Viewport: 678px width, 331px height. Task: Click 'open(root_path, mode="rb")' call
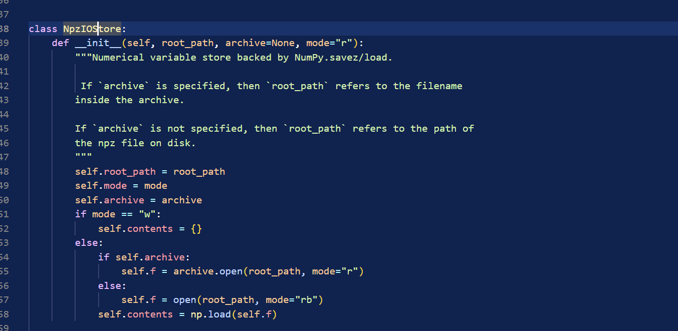click(x=248, y=300)
